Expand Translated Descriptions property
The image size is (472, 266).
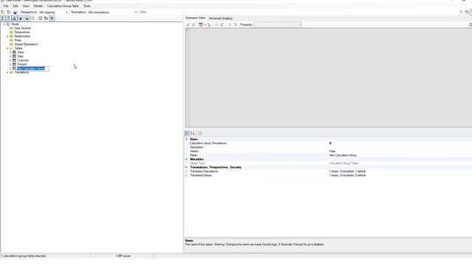tap(187, 171)
